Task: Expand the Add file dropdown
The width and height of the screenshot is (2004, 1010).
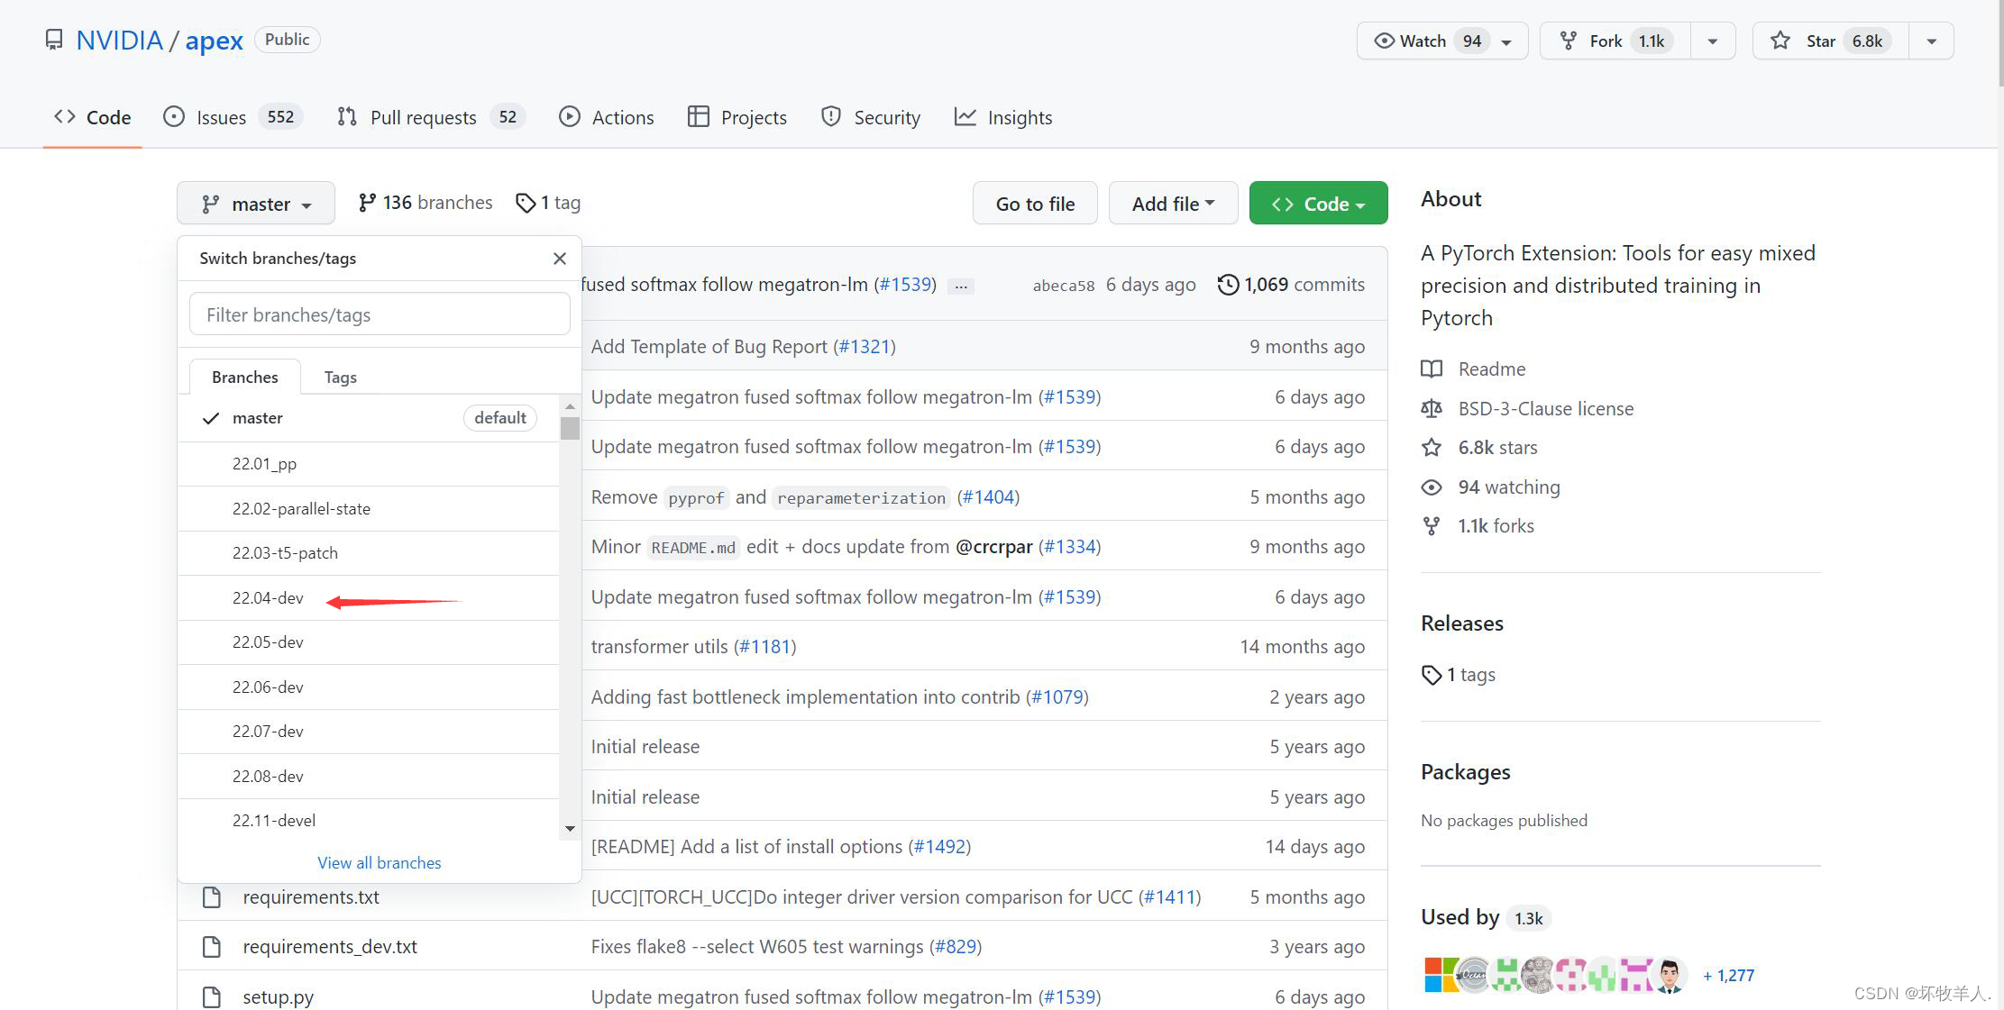Action: [1173, 204]
